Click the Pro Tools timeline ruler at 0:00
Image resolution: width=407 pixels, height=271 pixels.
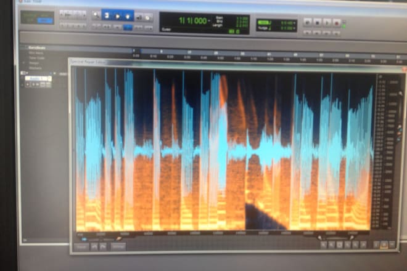[x=136, y=56]
